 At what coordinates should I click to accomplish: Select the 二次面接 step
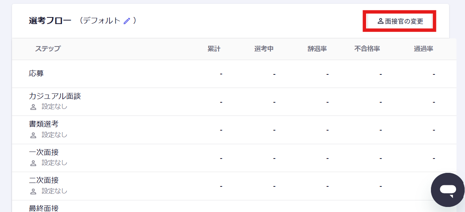point(44,181)
